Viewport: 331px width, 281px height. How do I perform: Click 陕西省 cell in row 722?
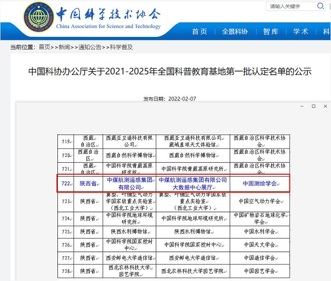coord(88,184)
